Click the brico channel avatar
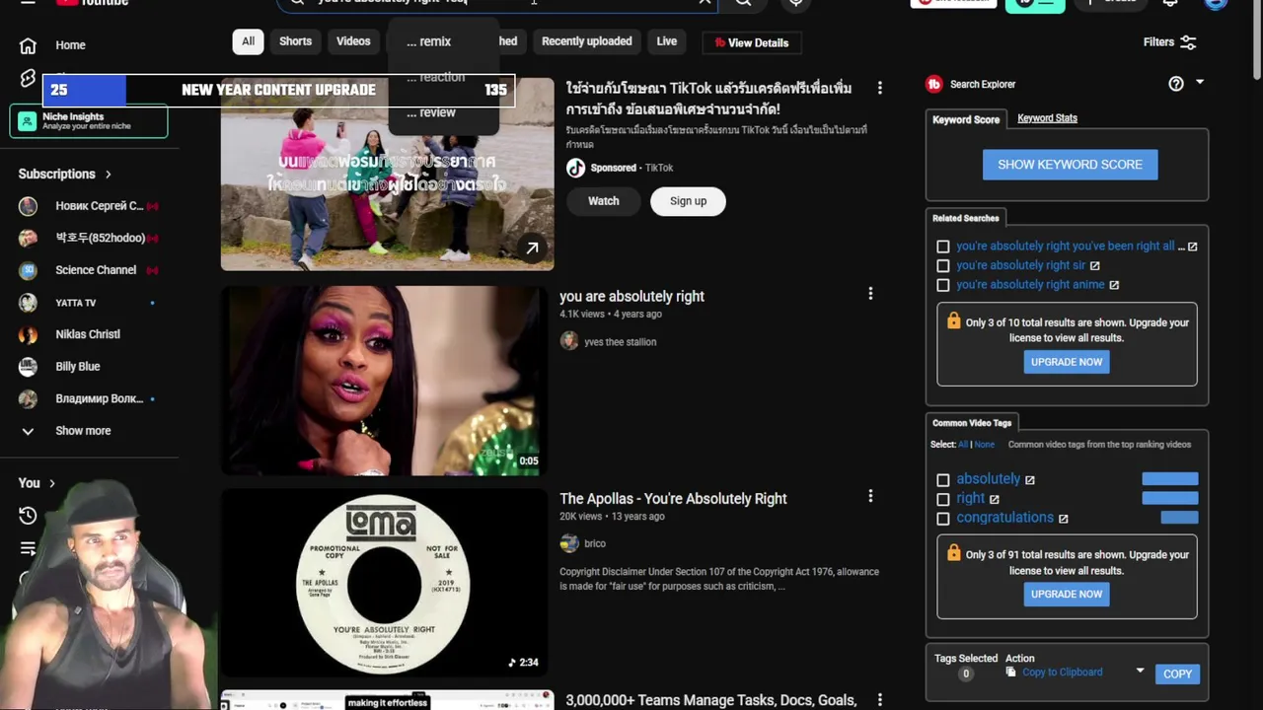Image resolution: width=1263 pixels, height=710 pixels. tap(569, 543)
